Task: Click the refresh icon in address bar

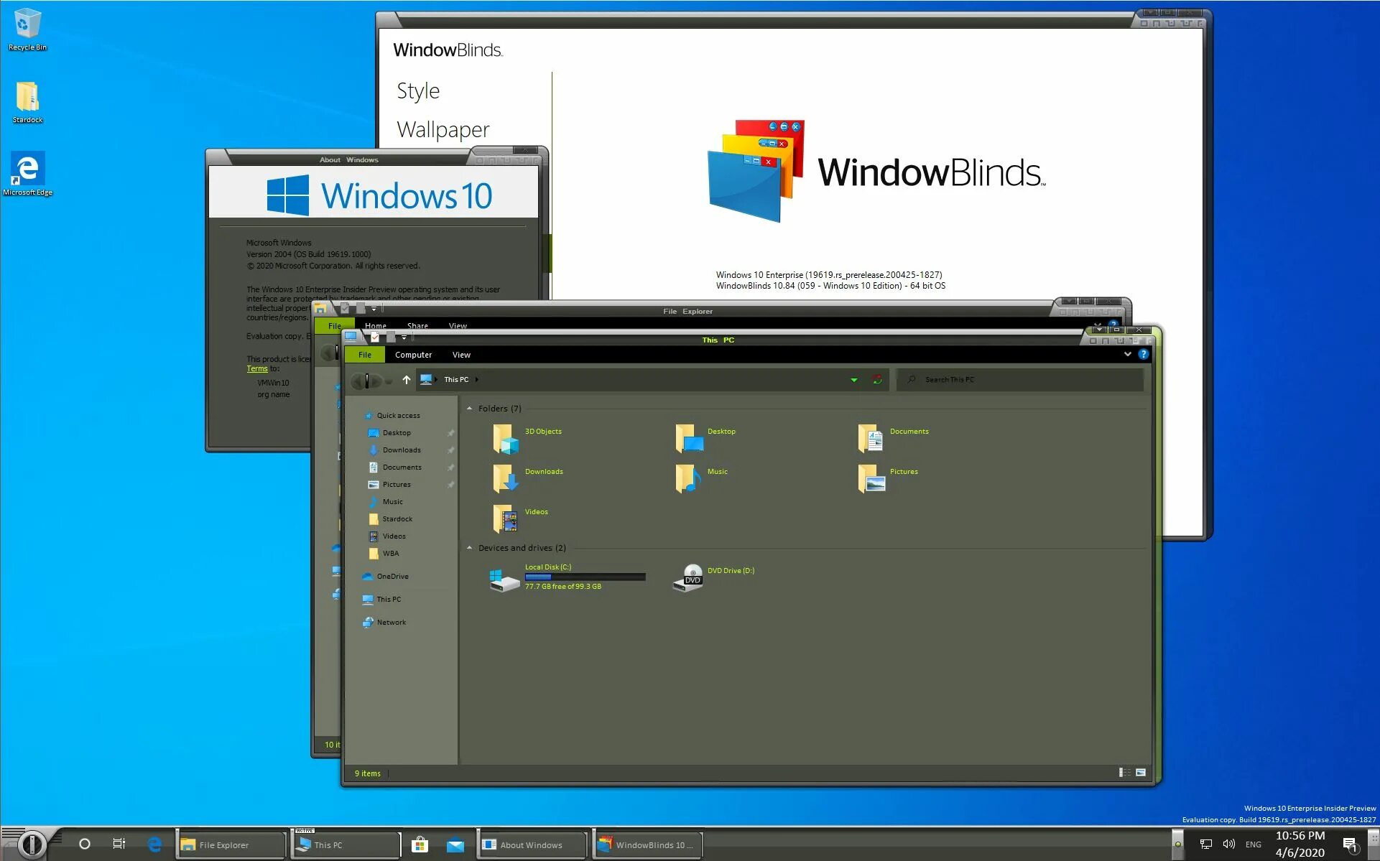Action: click(x=877, y=379)
